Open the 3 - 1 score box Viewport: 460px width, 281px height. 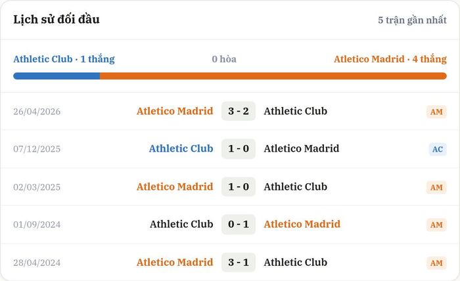point(239,262)
